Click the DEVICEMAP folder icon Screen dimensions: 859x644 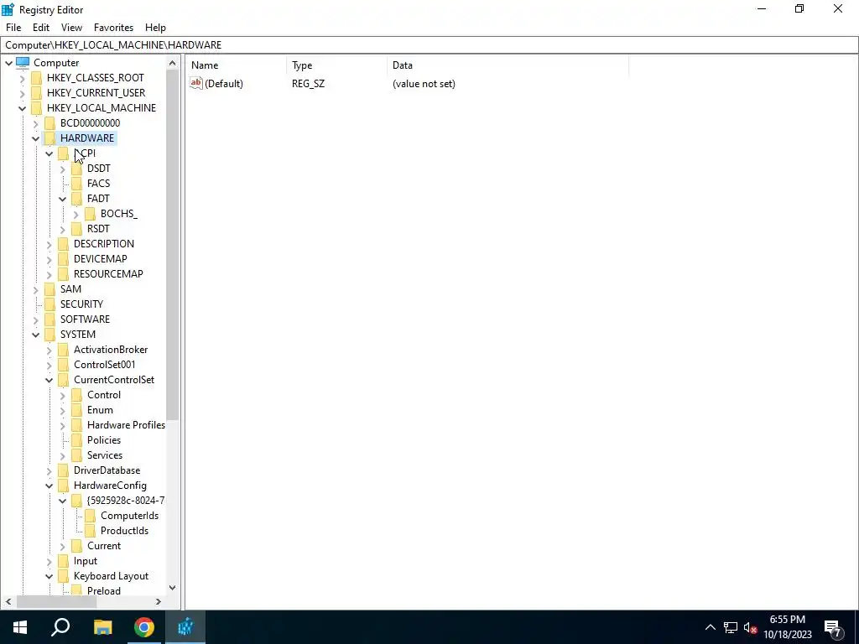click(64, 258)
